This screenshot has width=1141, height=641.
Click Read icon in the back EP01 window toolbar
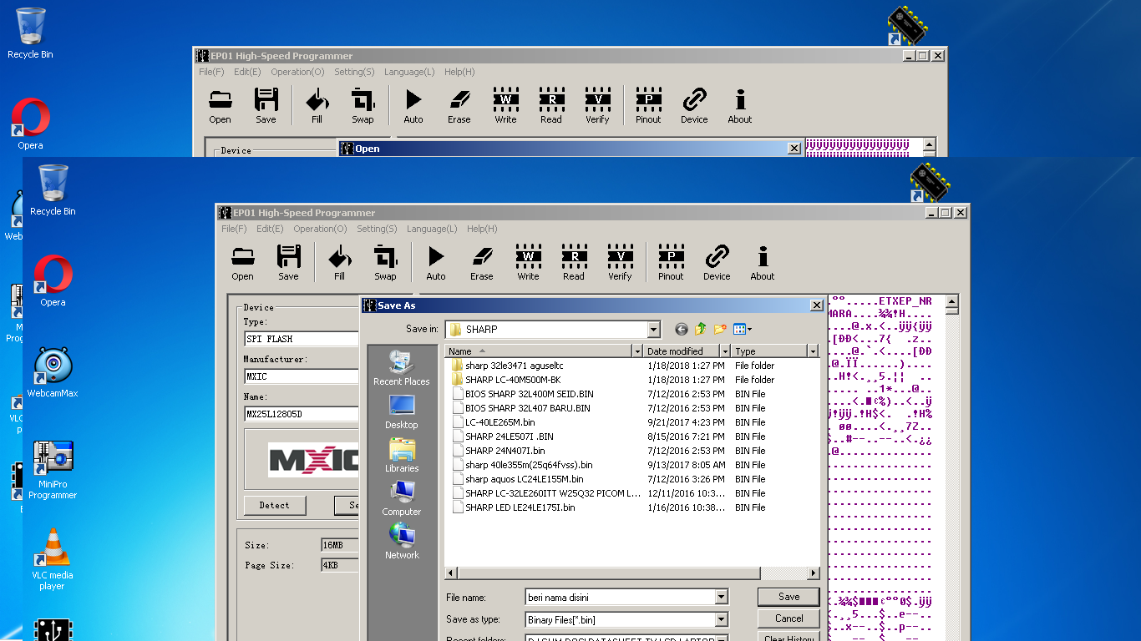(551, 106)
